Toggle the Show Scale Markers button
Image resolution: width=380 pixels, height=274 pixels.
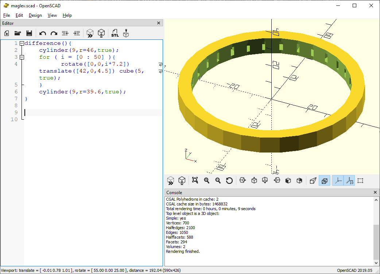(349, 180)
